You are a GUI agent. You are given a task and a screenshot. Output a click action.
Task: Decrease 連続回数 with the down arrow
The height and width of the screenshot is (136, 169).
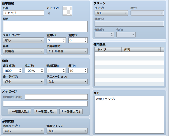(64, 72)
